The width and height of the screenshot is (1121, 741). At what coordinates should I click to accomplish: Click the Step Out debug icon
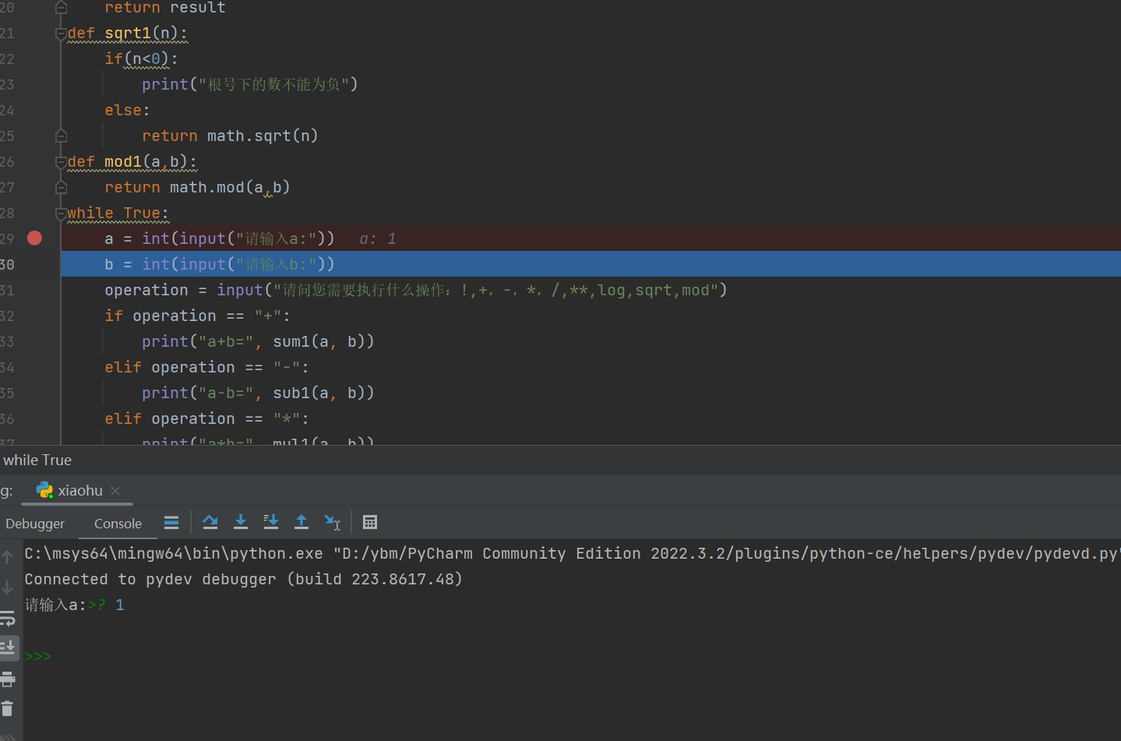[x=301, y=522]
